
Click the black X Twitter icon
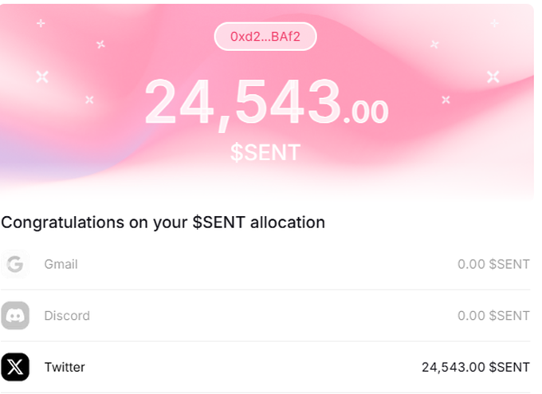[x=15, y=367]
